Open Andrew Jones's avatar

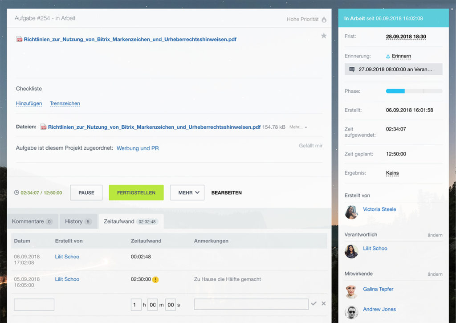pyautogui.click(x=351, y=312)
